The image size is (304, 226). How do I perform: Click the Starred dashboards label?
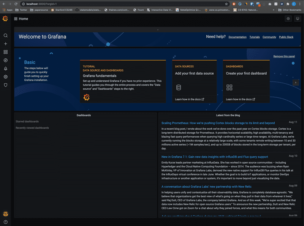27,121
